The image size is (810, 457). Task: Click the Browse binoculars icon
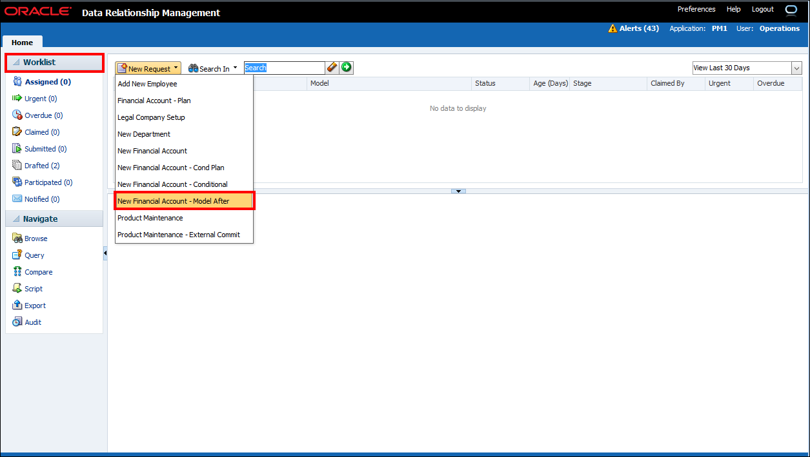point(17,238)
